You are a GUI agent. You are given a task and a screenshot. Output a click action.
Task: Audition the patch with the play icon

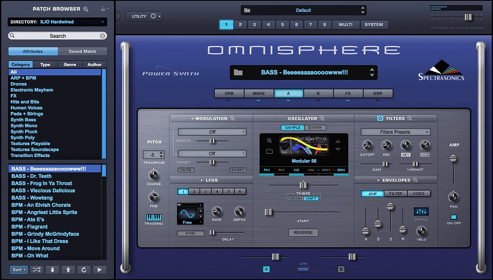click(x=99, y=270)
